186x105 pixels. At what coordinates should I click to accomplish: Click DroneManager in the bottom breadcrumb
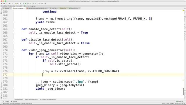19,99
